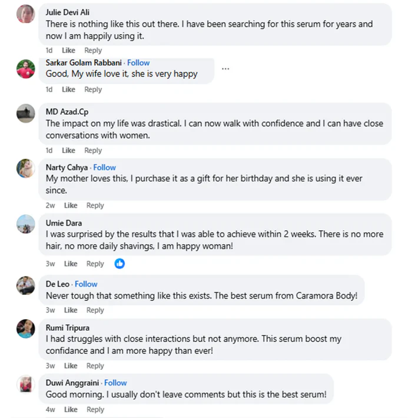
Task: Open De Leo's profile avatar
Action: click(x=26, y=285)
